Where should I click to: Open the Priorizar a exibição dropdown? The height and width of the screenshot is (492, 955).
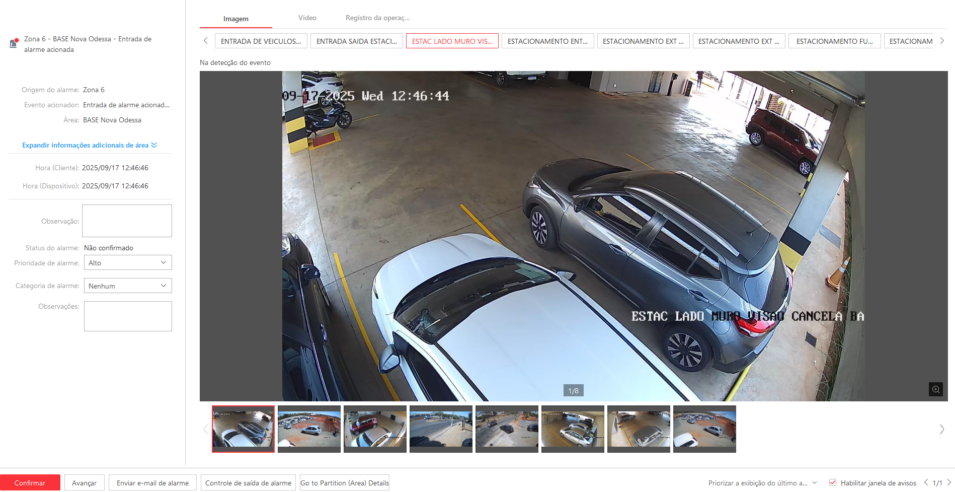[x=762, y=483]
